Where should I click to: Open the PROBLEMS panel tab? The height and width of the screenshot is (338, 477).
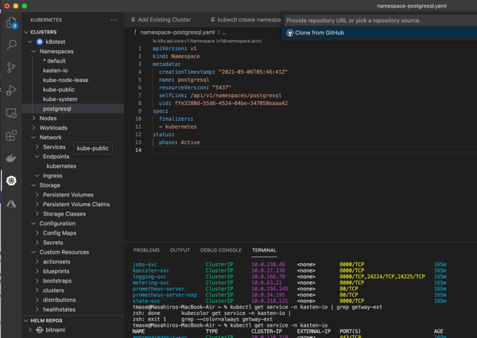coord(146,250)
